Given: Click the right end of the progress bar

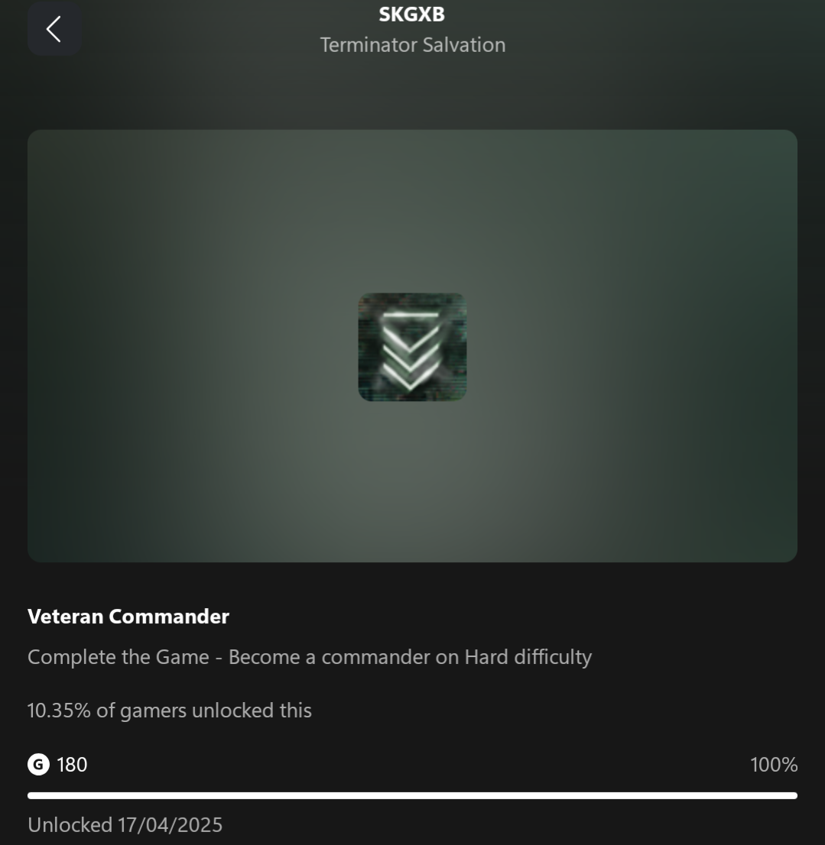Looking at the screenshot, I should tap(793, 795).
